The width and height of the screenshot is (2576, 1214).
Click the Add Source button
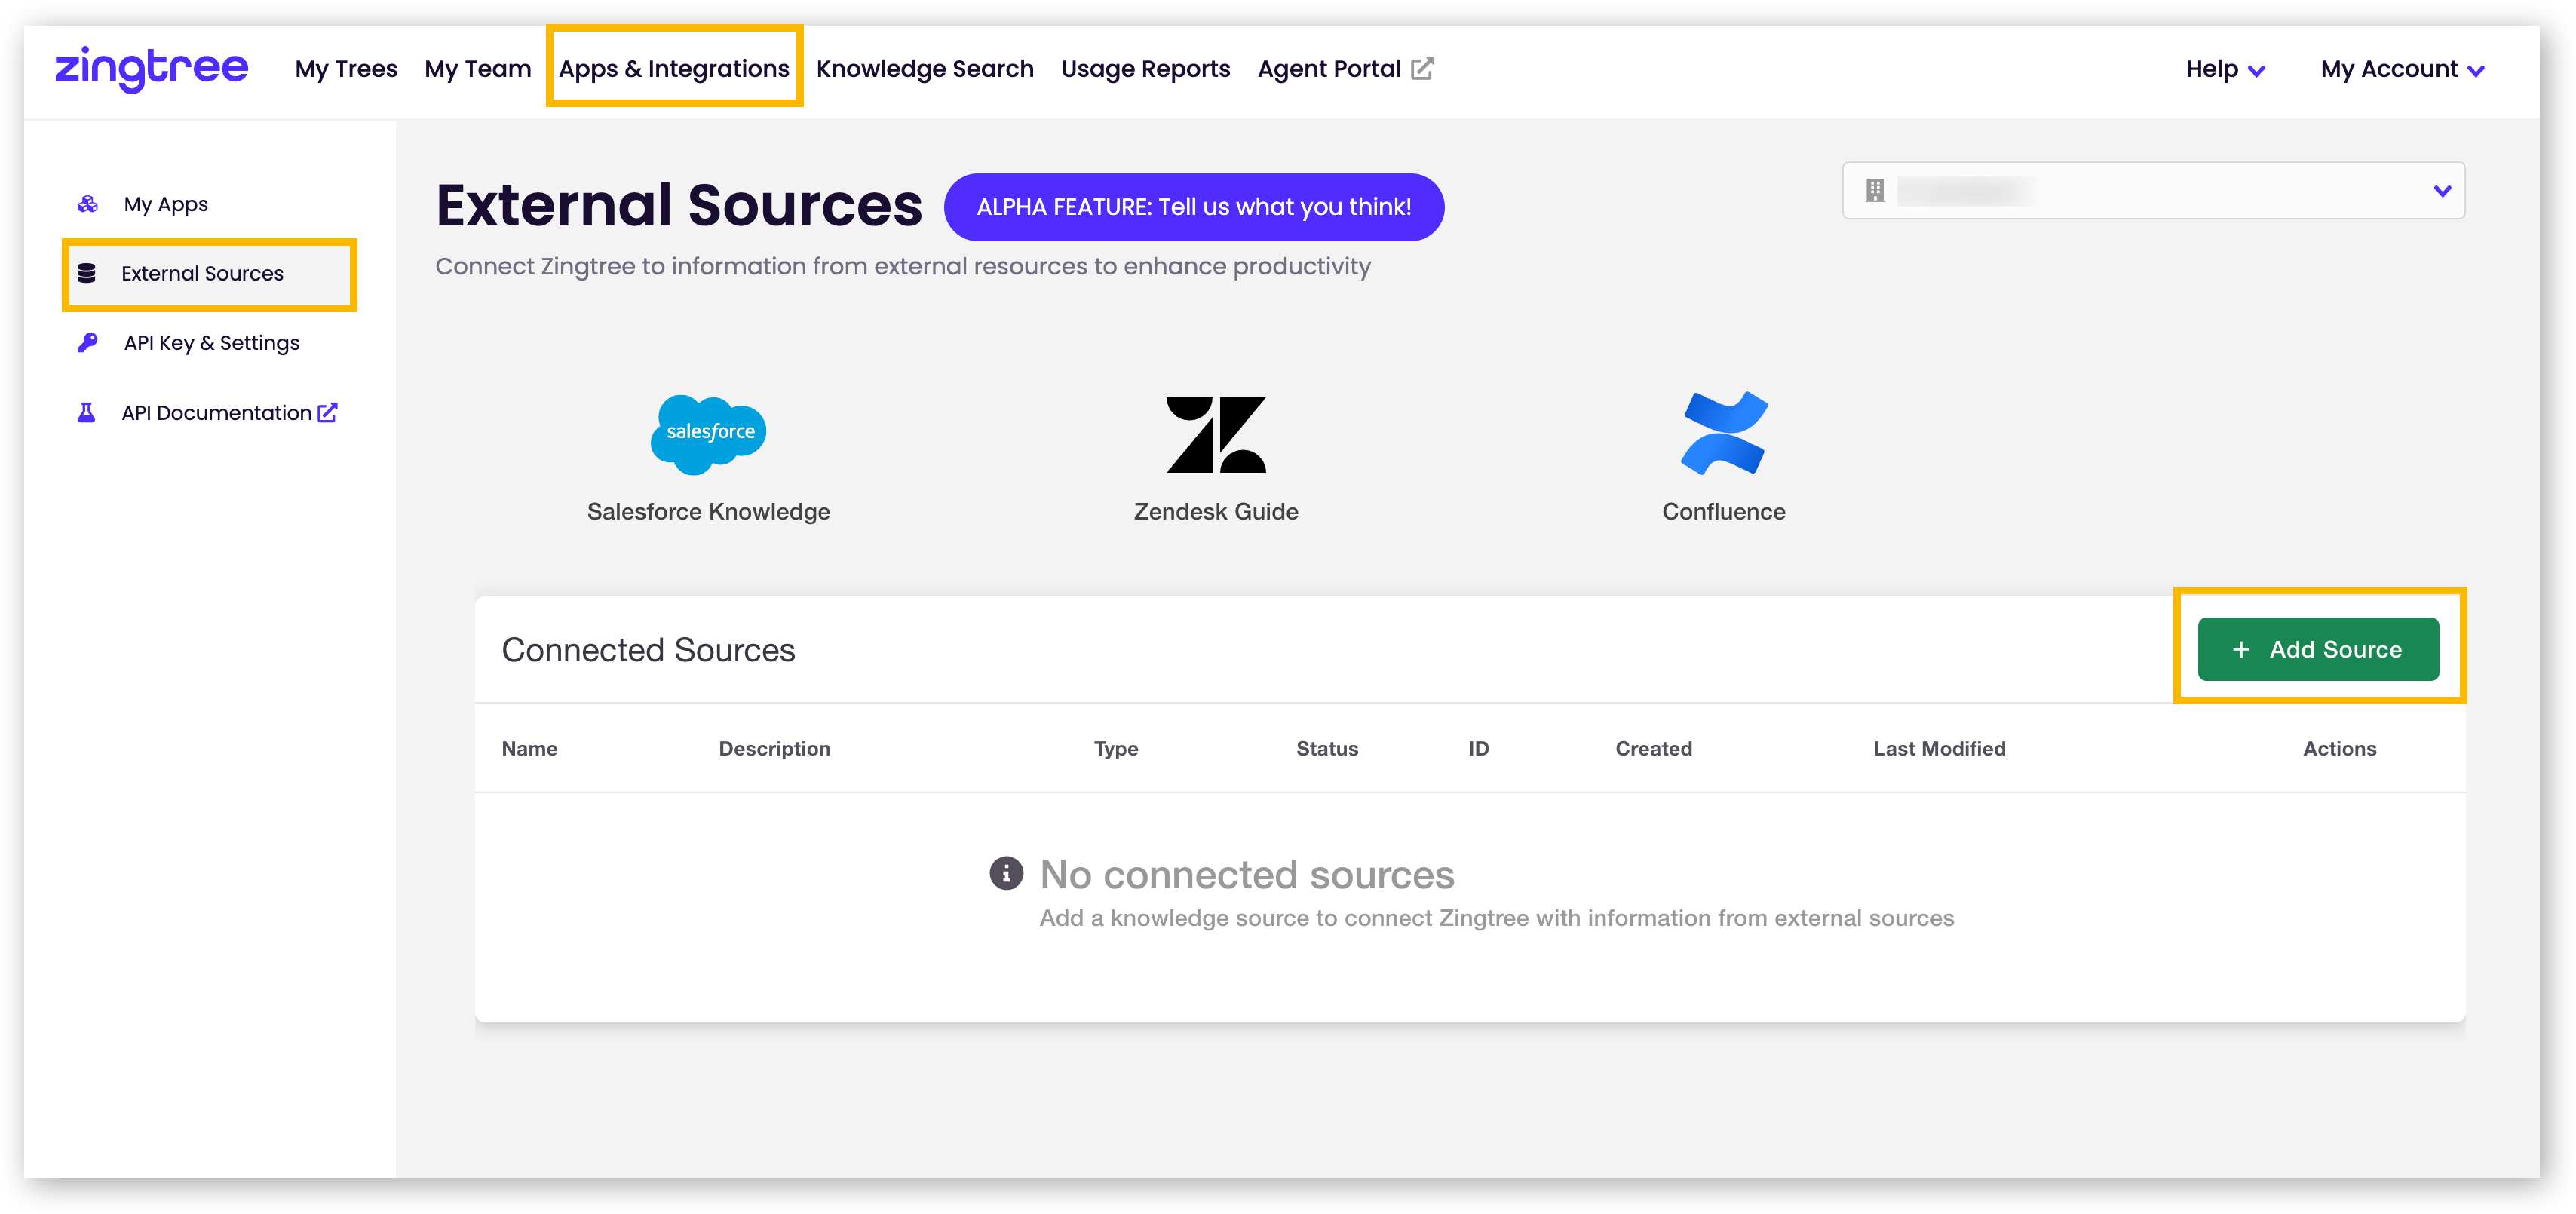pos(2318,649)
